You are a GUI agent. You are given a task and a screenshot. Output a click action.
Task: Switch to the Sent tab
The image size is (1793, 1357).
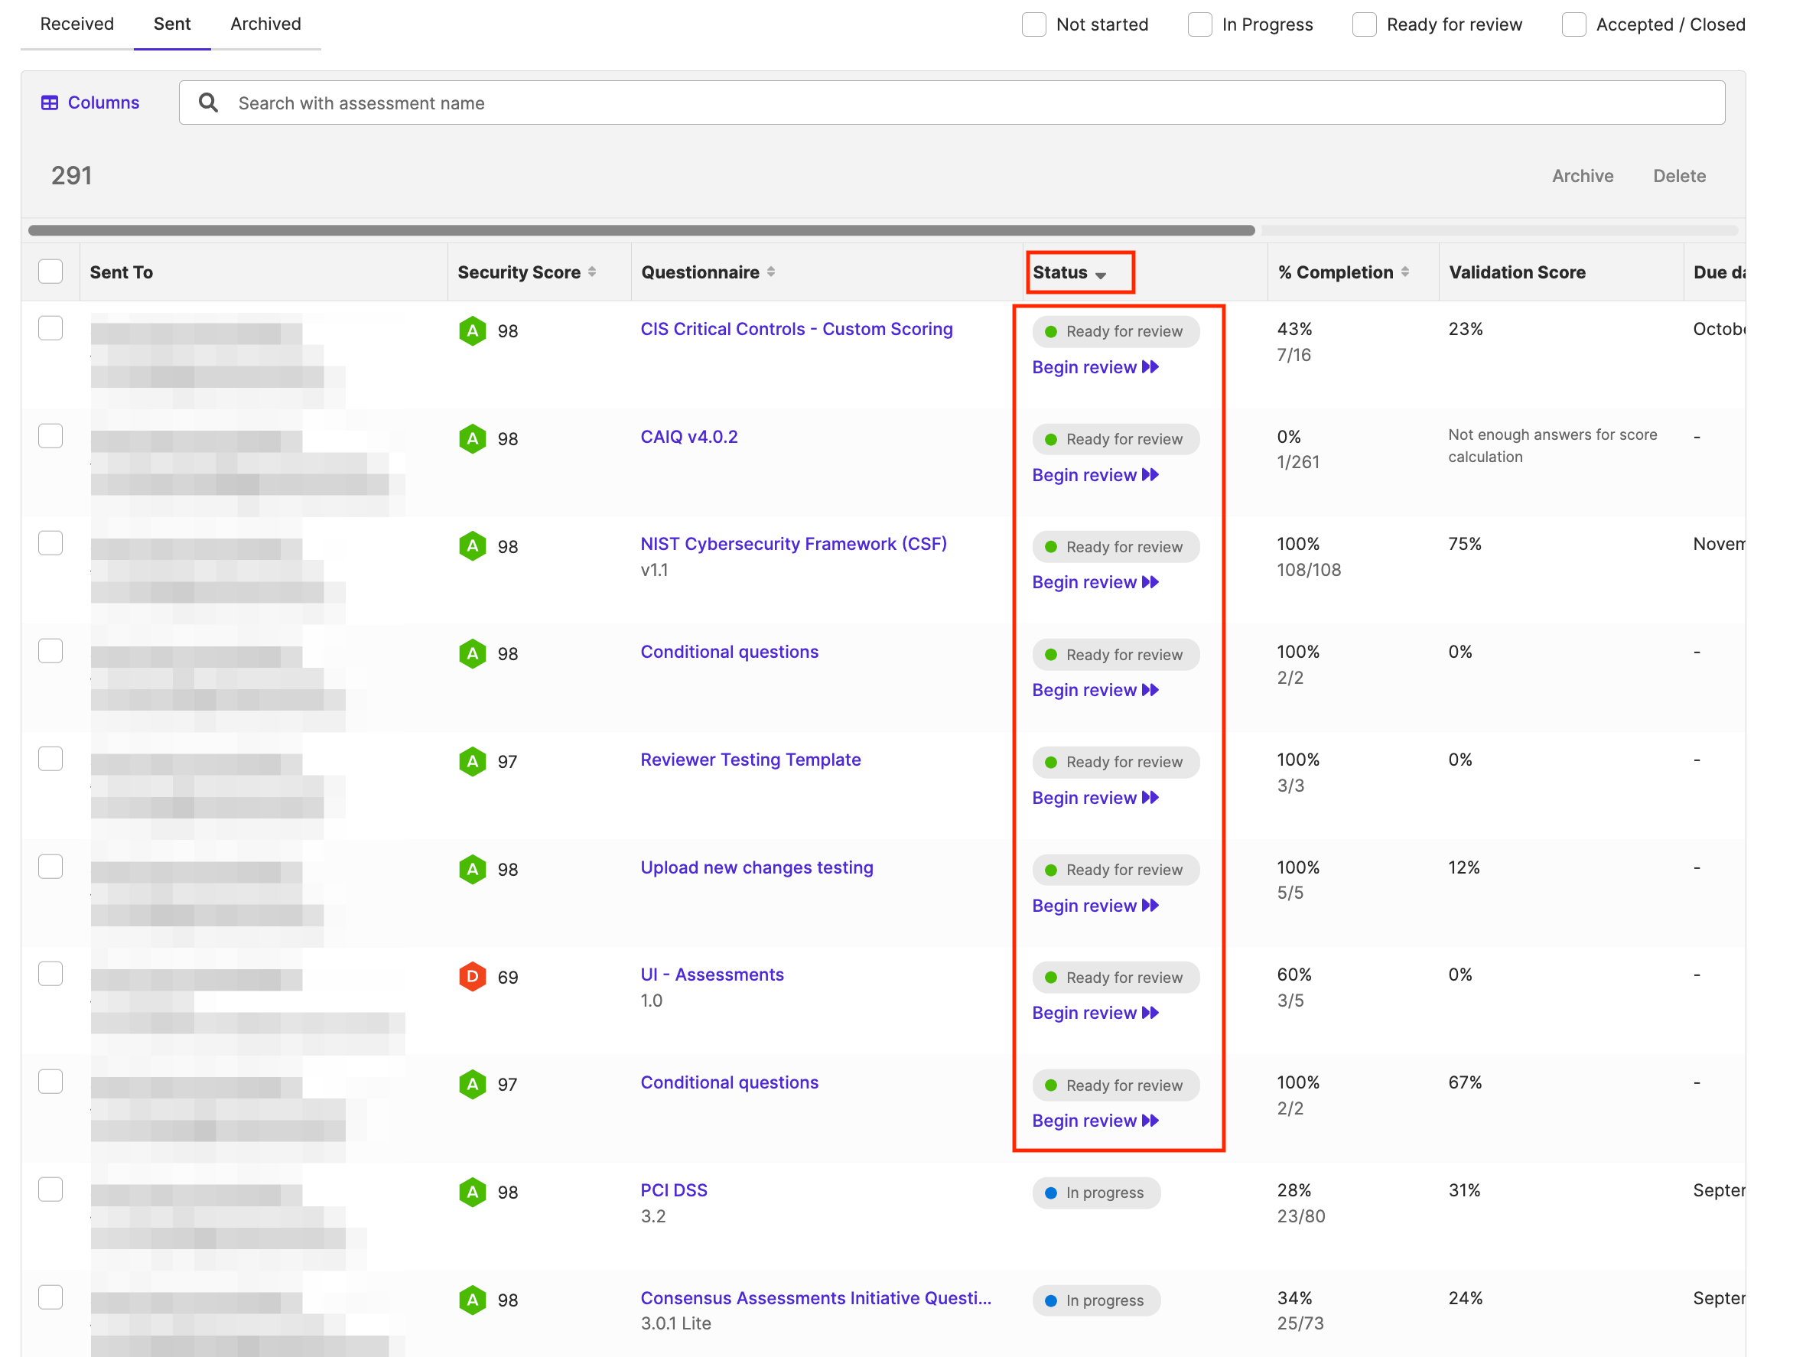172,24
